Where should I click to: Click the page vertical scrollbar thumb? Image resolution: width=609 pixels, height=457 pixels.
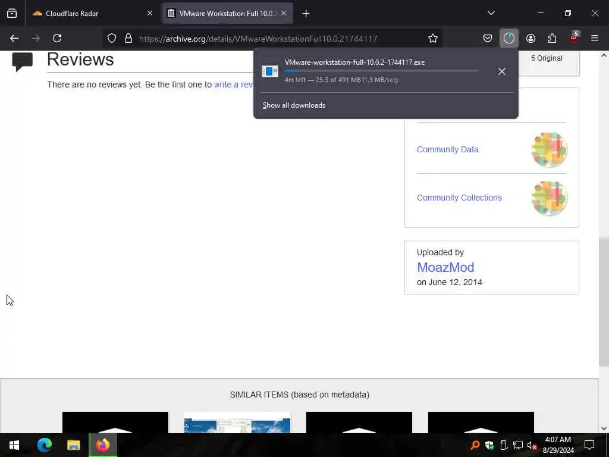pyautogui.click(x=604, y=302)
